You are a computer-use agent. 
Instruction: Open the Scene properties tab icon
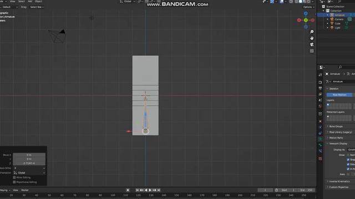tap(320, 100)
